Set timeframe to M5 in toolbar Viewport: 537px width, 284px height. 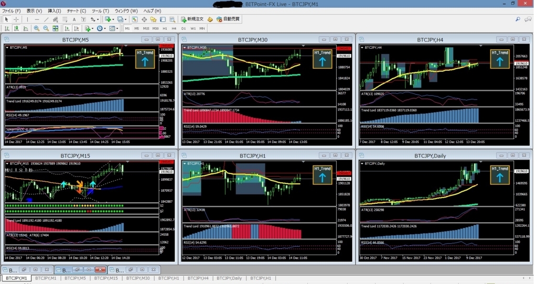click(137, 28)
